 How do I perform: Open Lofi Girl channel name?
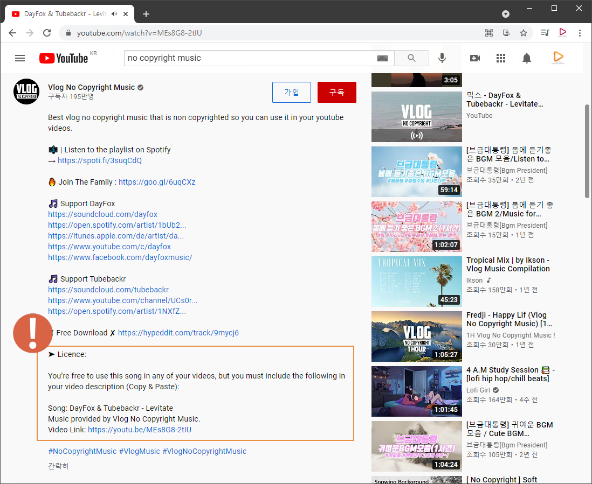478,390
